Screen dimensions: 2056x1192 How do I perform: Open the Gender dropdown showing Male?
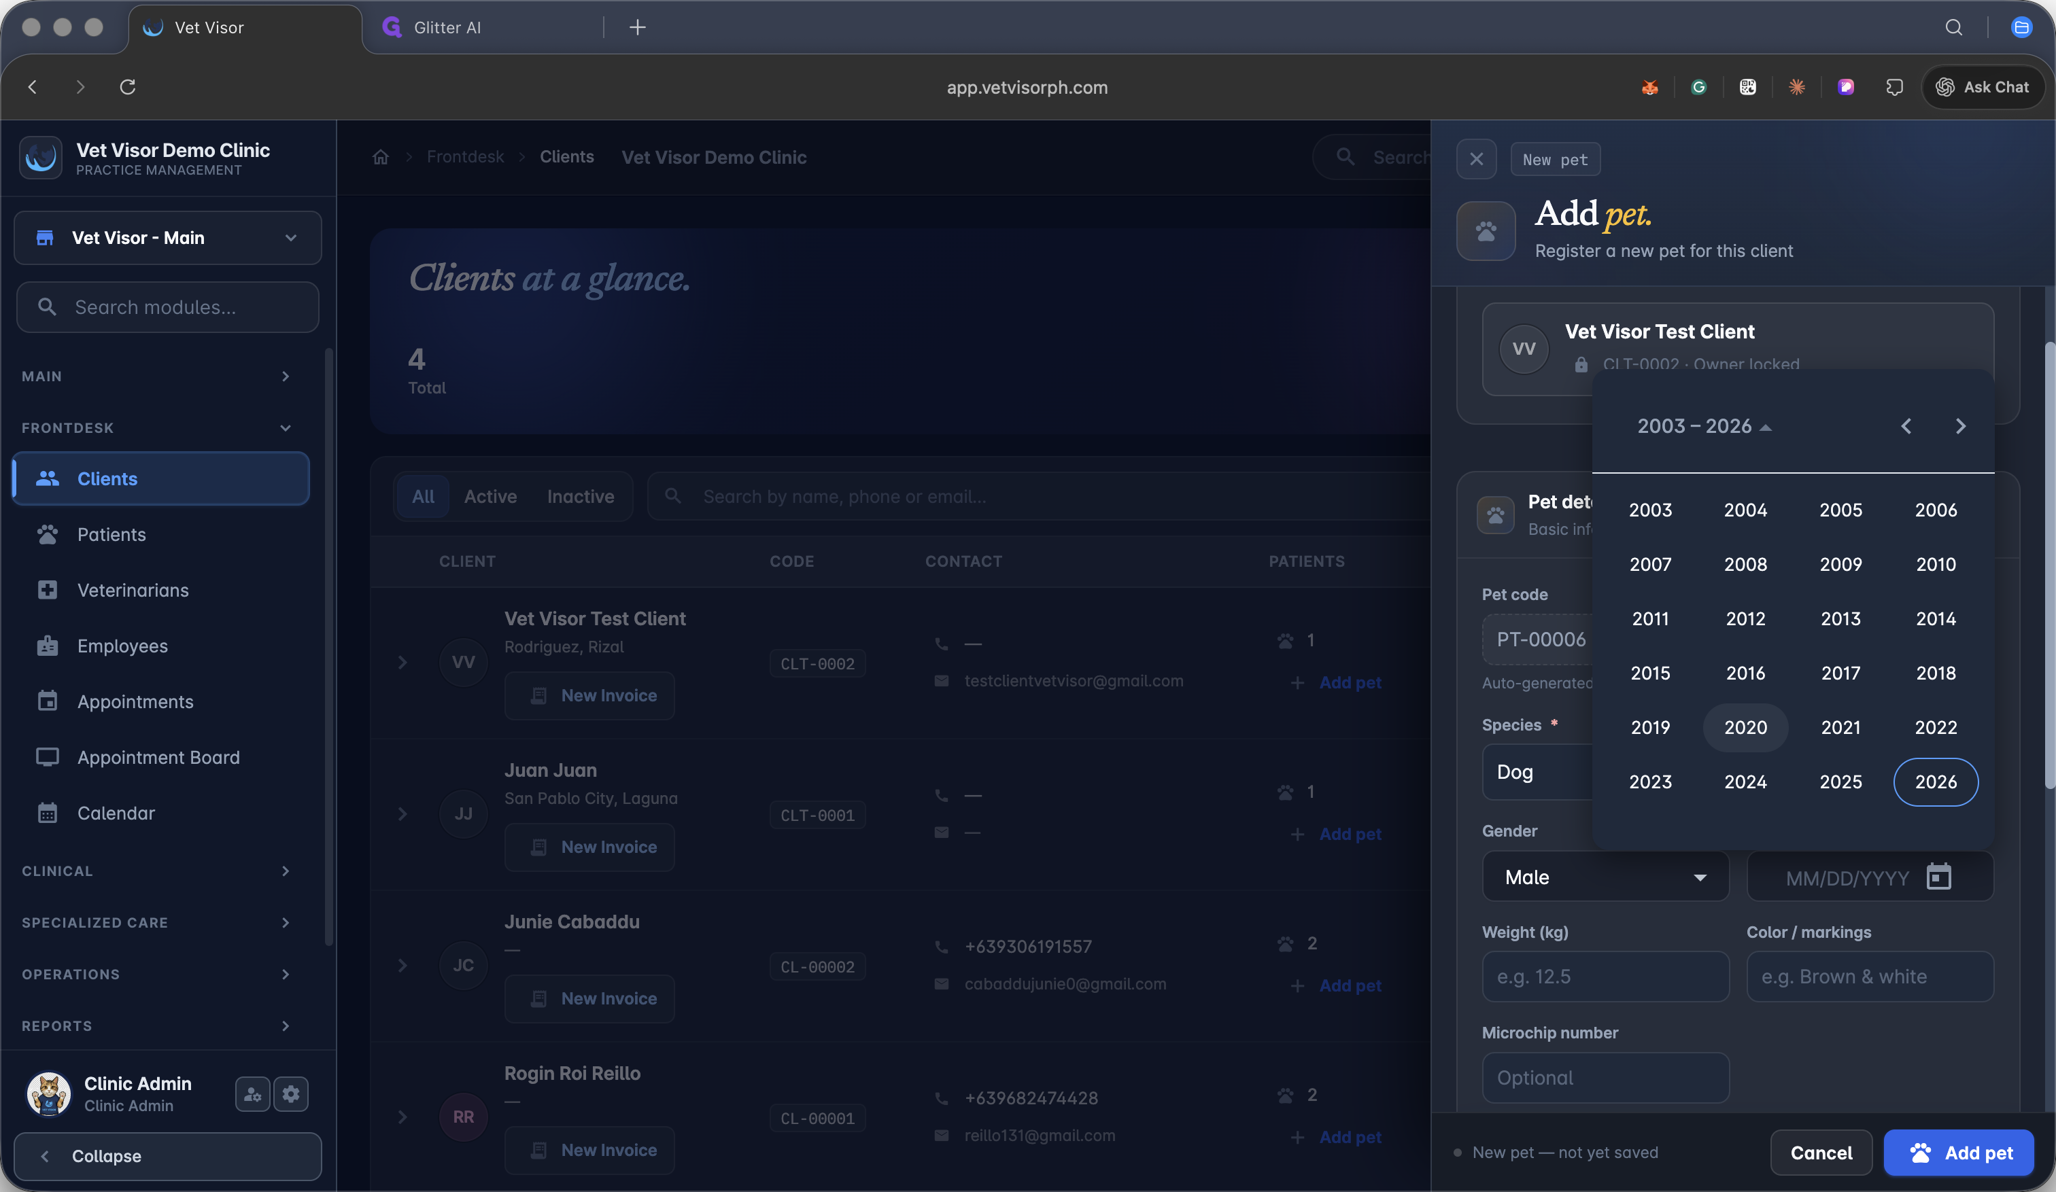1605,877
